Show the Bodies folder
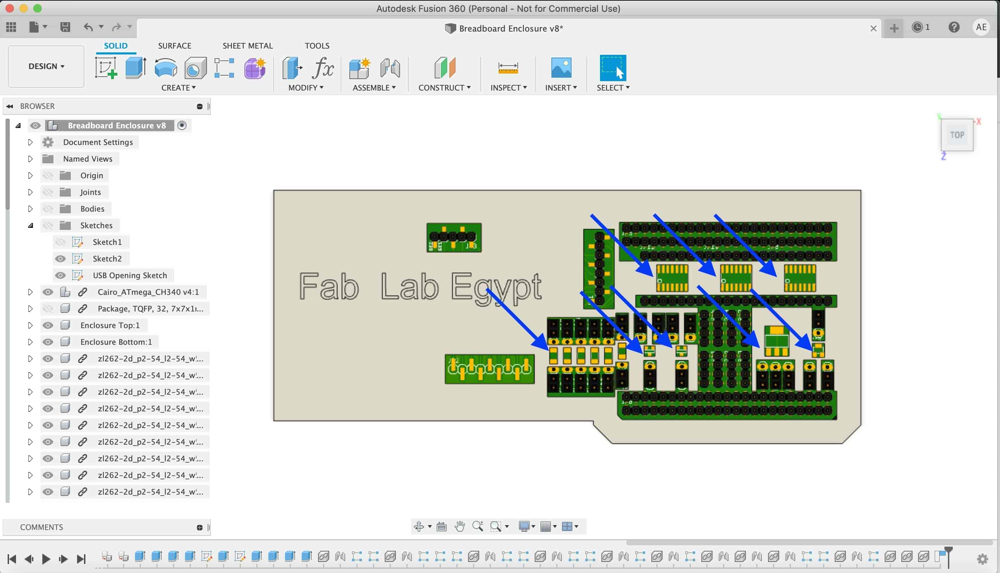1000x573 pixels. (x=48, y=208)
